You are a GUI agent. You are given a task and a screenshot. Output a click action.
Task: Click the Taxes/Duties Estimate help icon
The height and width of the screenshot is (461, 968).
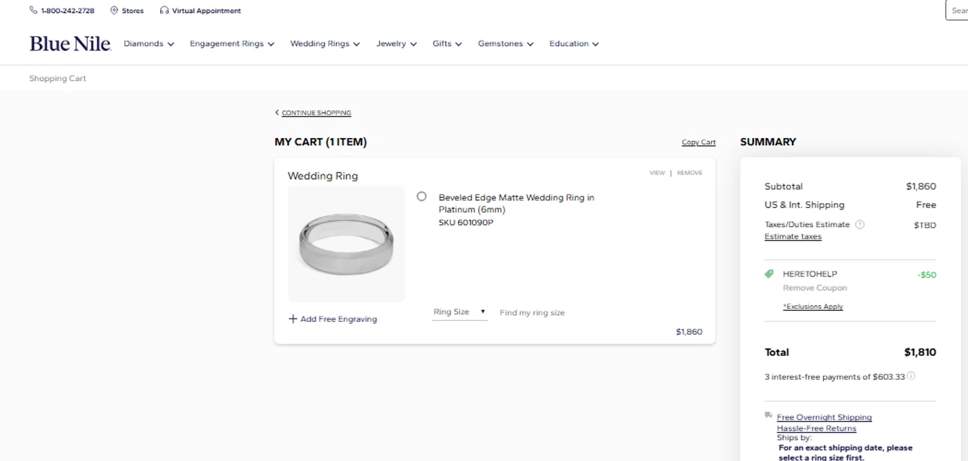tap(860, 224)
